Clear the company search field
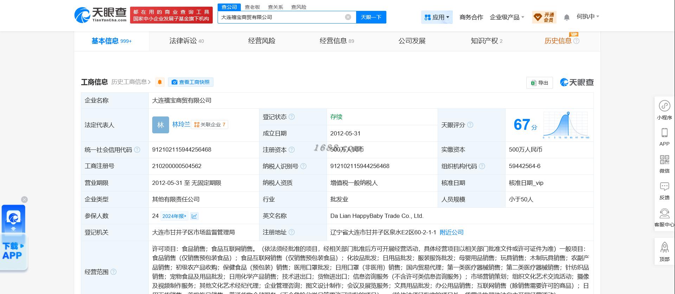 [348, 17]
